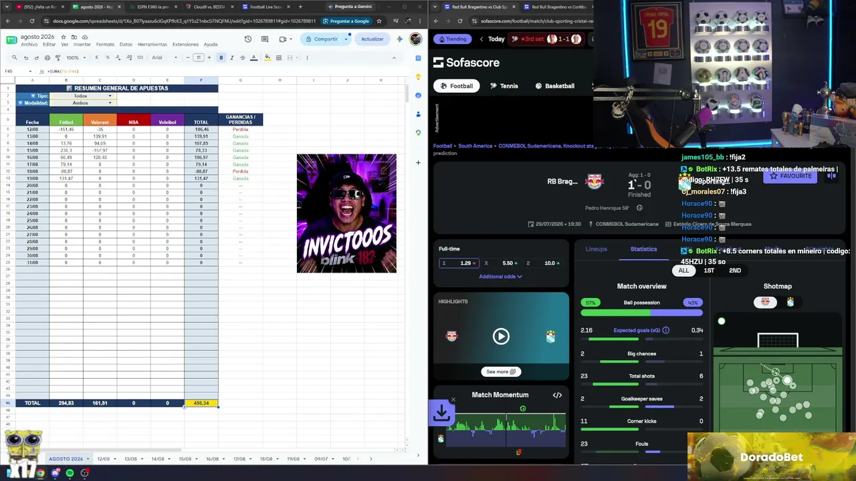The image size is (856, 481).
Task: Open the Gemini sparkle in Sheets
Action: pyautogui.click(x=399, y=39)
